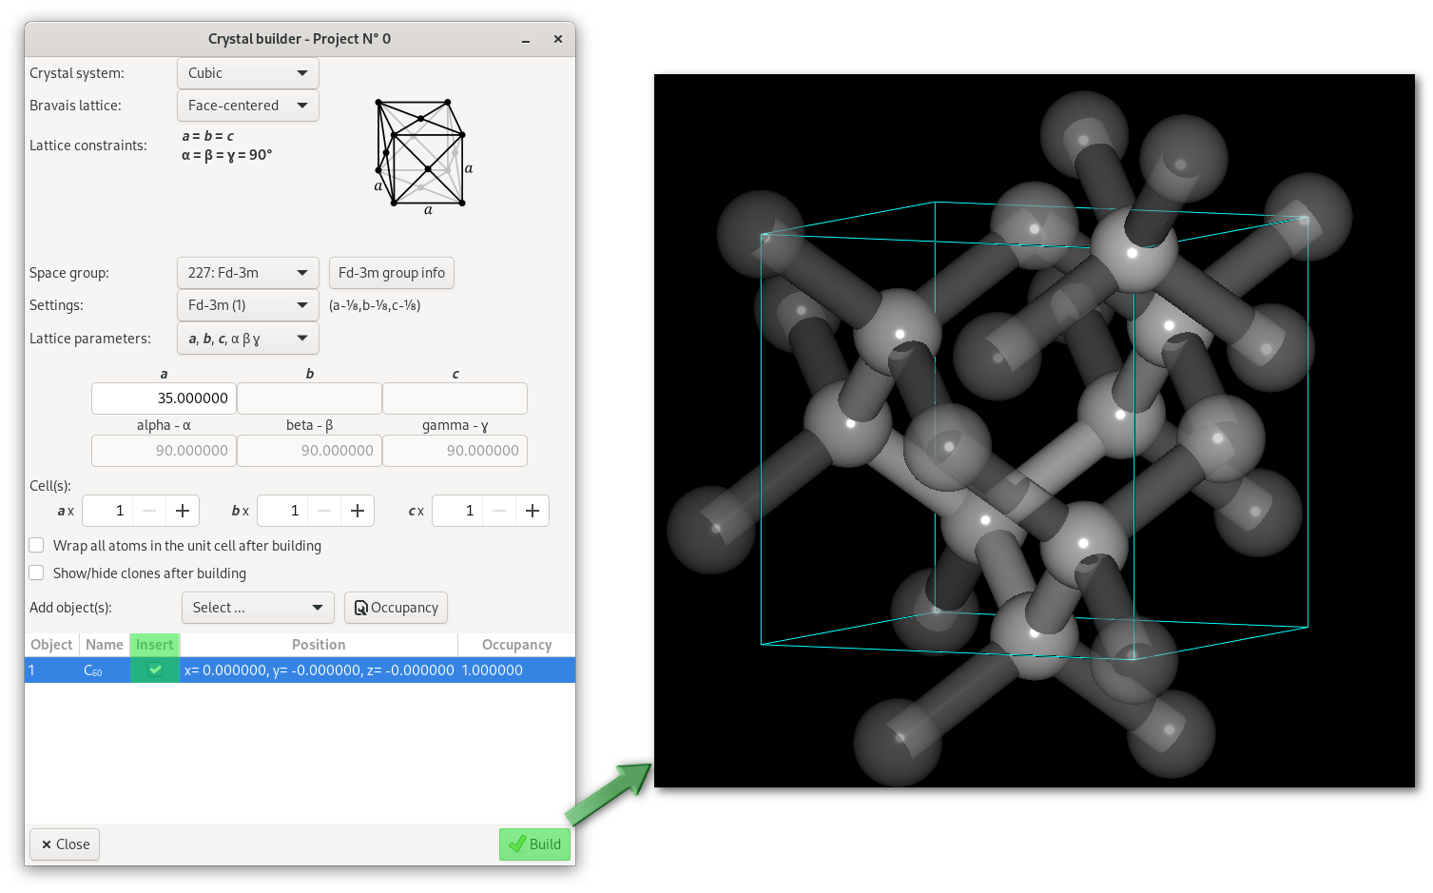Screen dimensions: 1433x893
Task: Open Fd-3m group info
Action: pyautogui.click(x=391, y=273)
